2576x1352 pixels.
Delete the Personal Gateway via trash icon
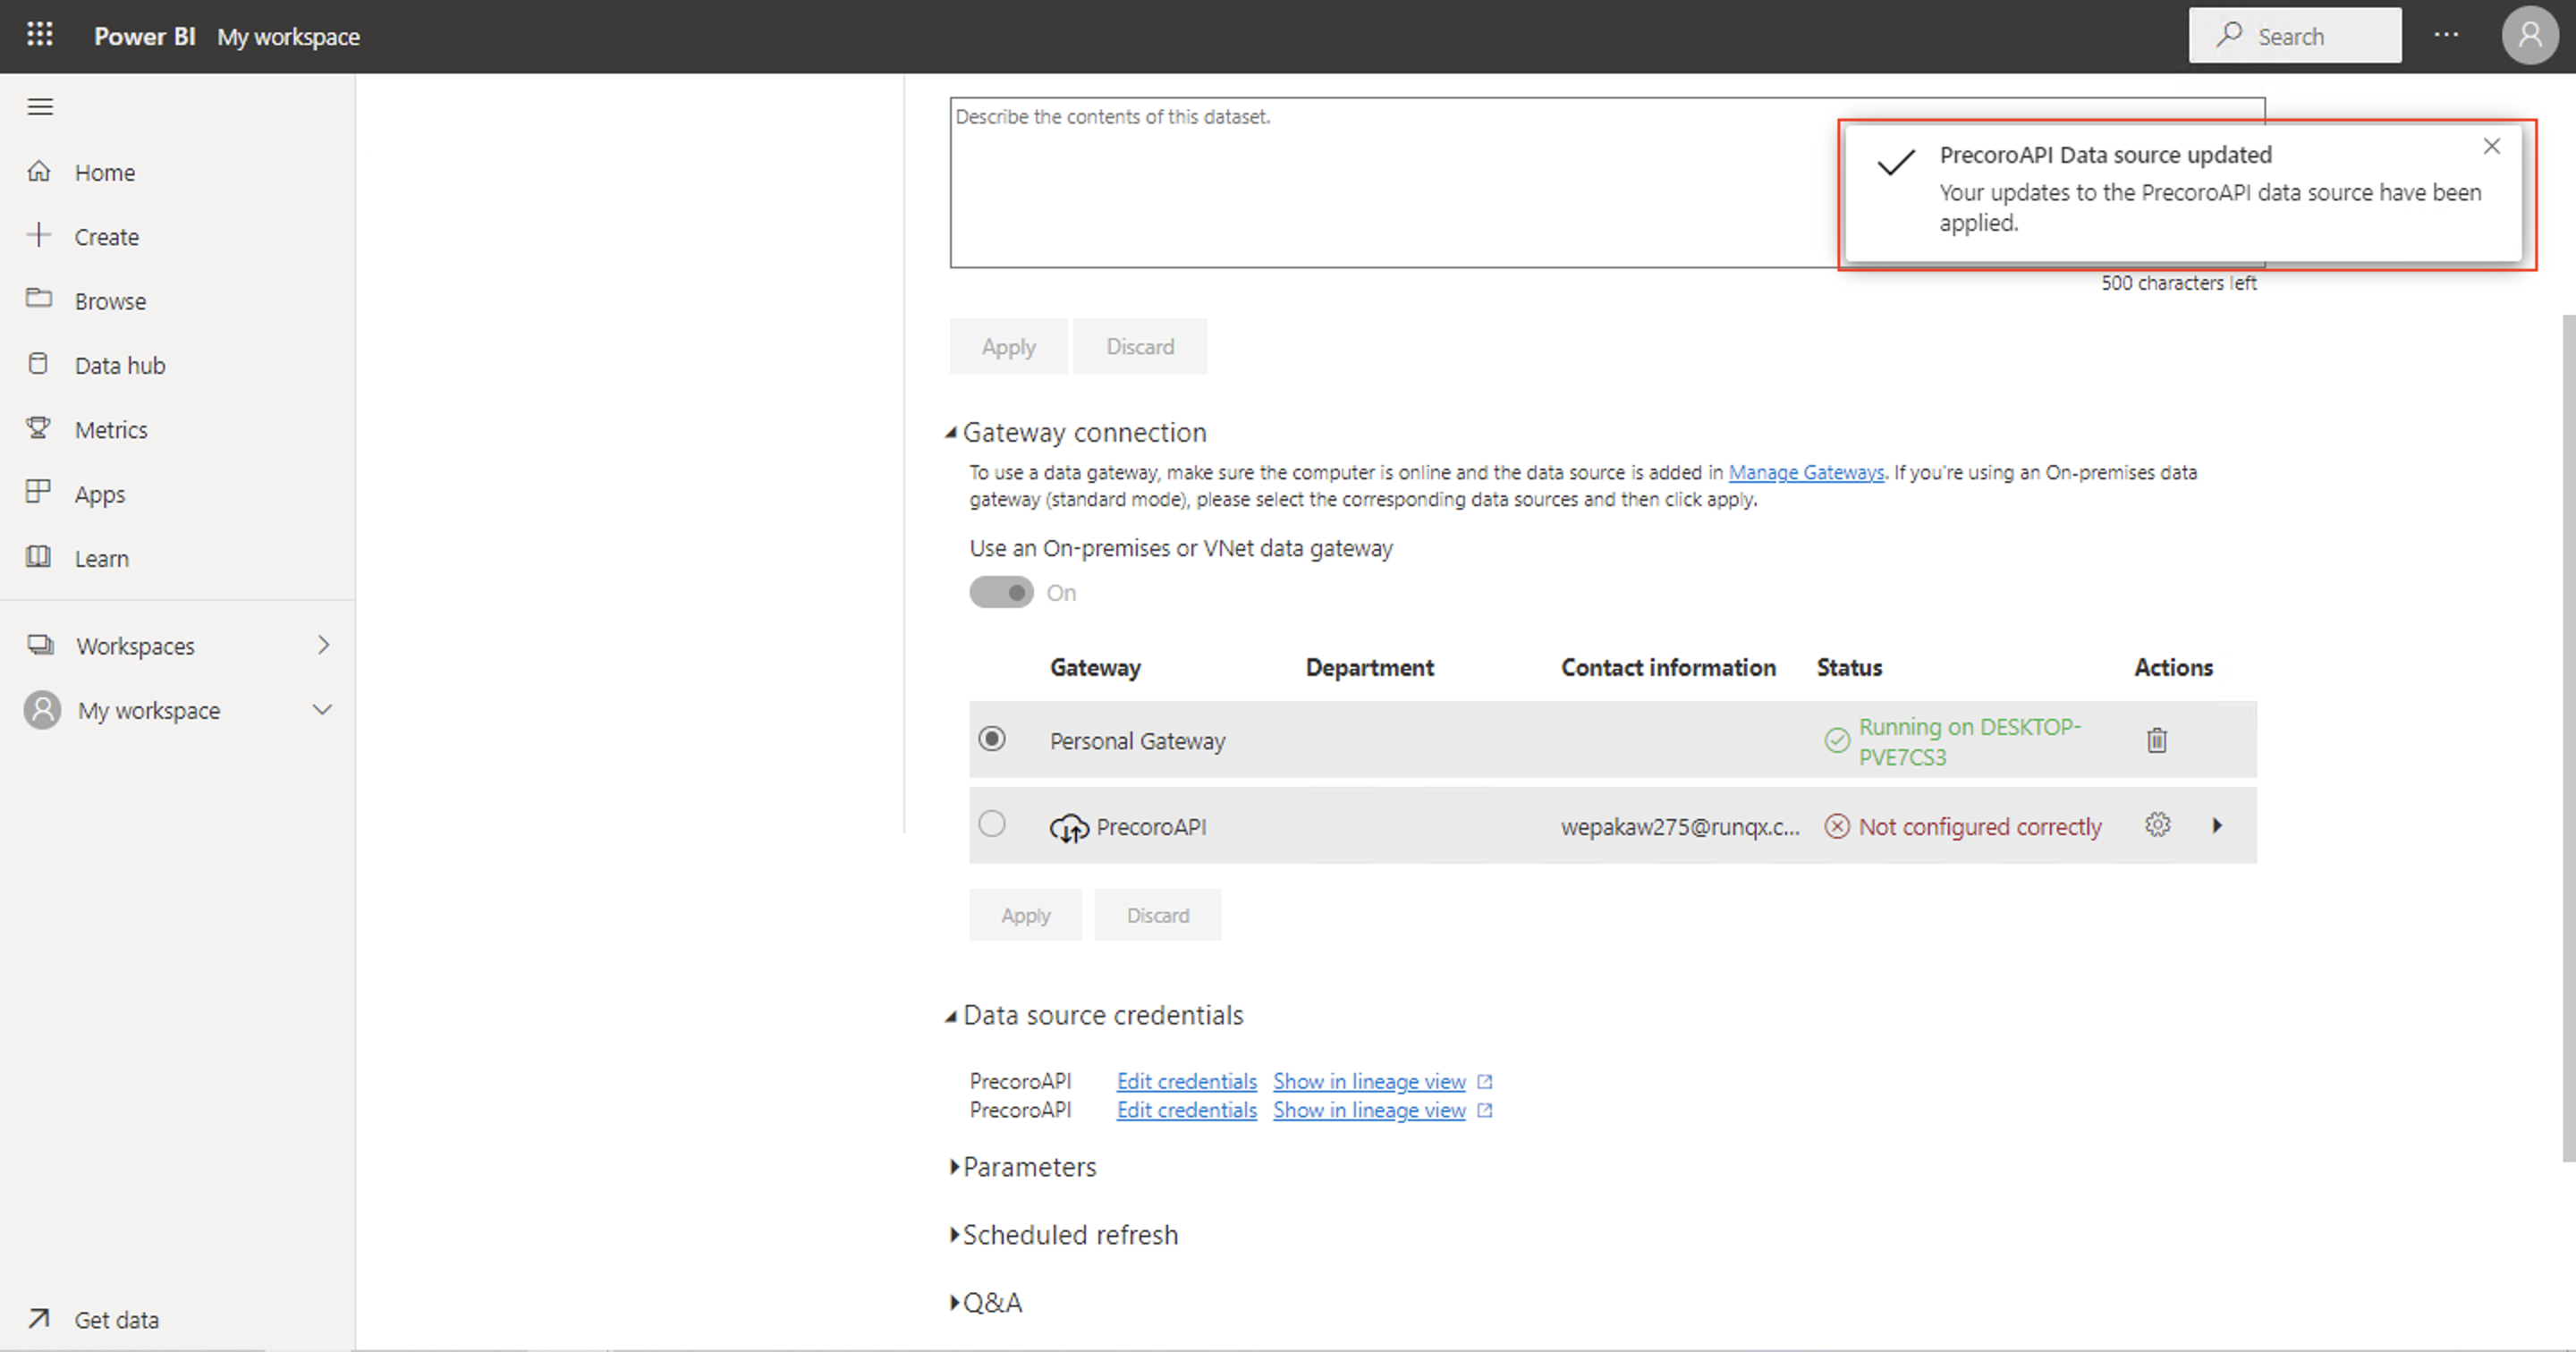tap(2157, 740)
